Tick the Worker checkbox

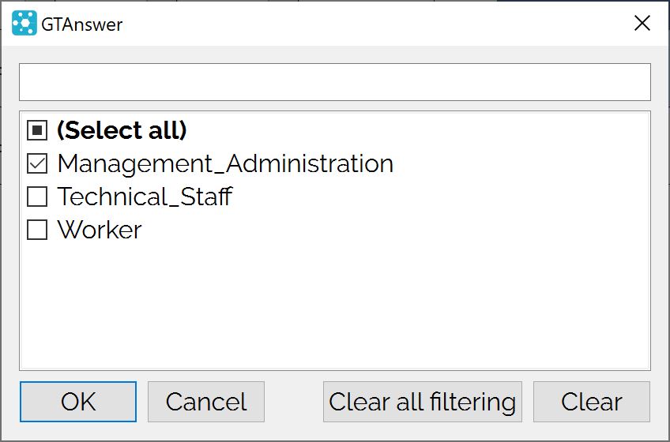tap(37, 230)
